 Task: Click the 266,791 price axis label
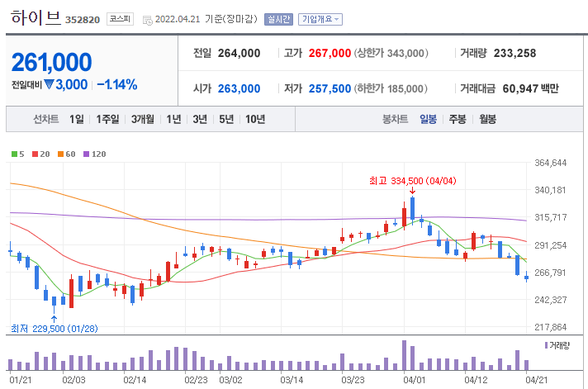click(x=551, y=273)
